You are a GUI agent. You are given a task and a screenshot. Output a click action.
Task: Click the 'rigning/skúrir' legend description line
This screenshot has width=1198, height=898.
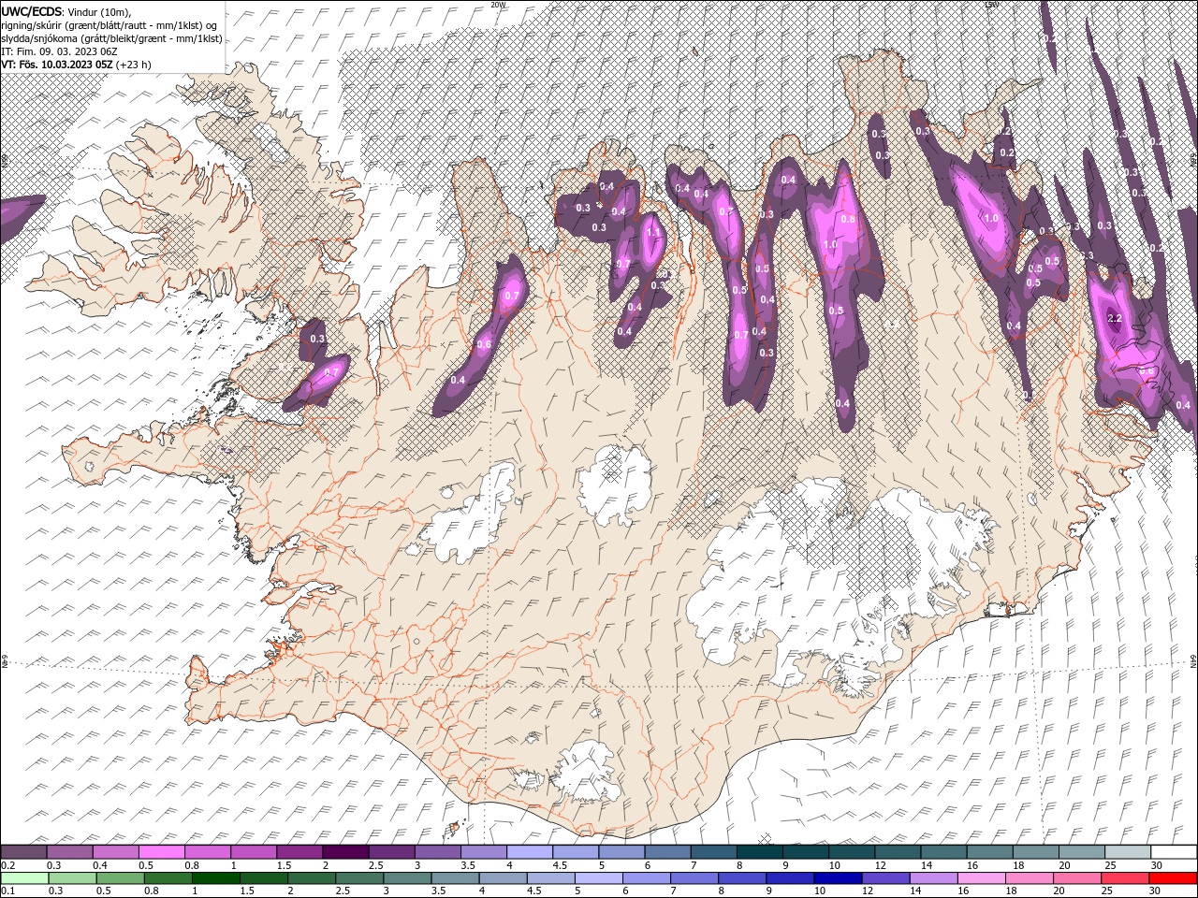tap(110, 24)
